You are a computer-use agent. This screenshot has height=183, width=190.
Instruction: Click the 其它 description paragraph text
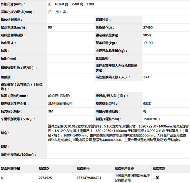[x=117, y=133]
